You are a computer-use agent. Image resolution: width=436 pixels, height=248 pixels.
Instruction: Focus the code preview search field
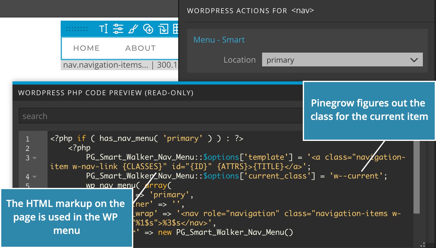tap(161, 116)
